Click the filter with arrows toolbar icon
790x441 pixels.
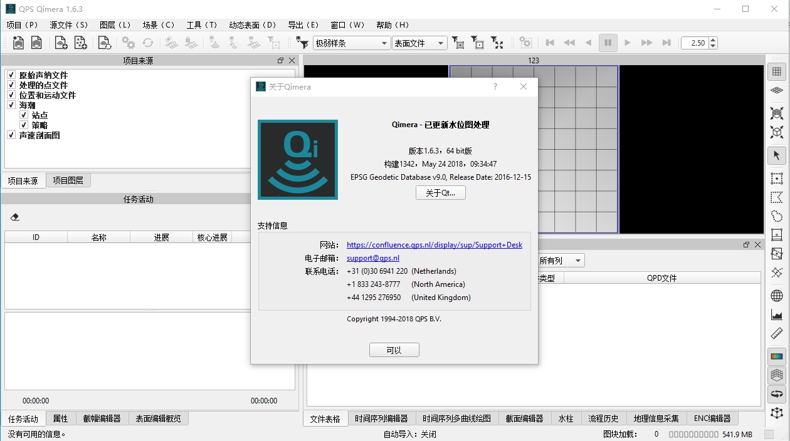click(x=497, y=43)
